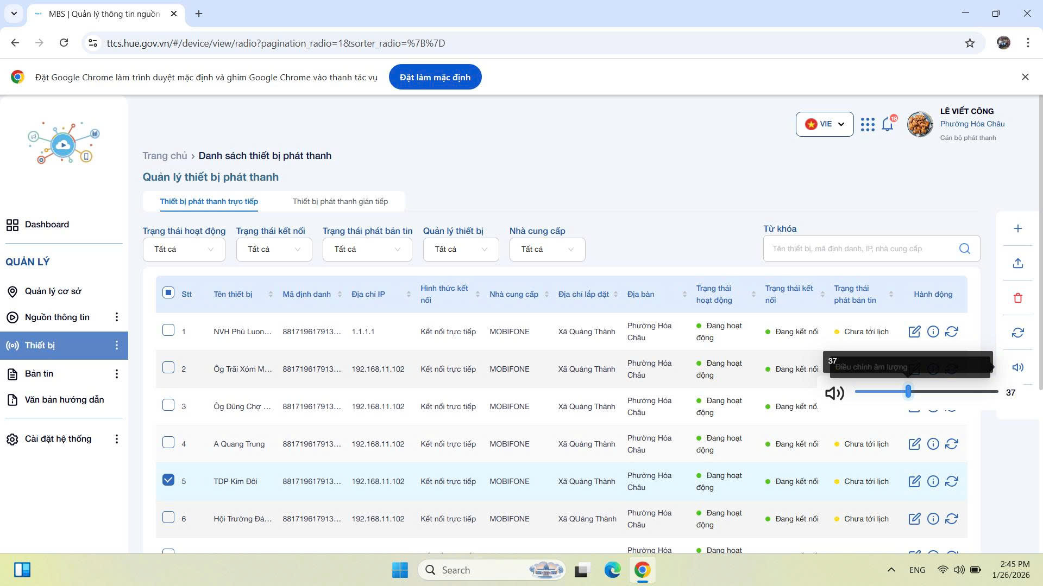Click the plus add device icon
The image size is (1043, 586).
click(x=1017, y=228)
